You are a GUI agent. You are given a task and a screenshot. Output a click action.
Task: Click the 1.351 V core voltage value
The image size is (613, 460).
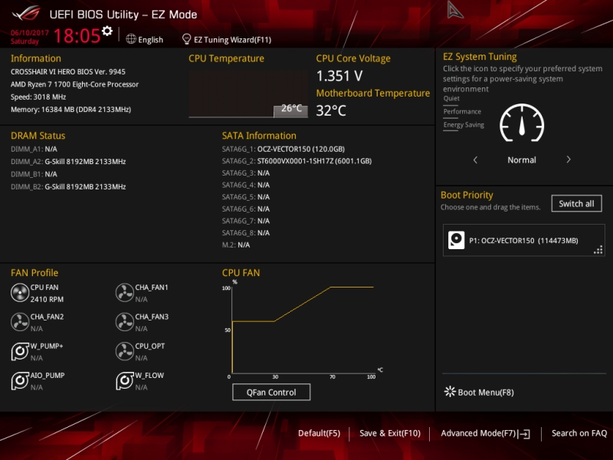tap(339, 76)
